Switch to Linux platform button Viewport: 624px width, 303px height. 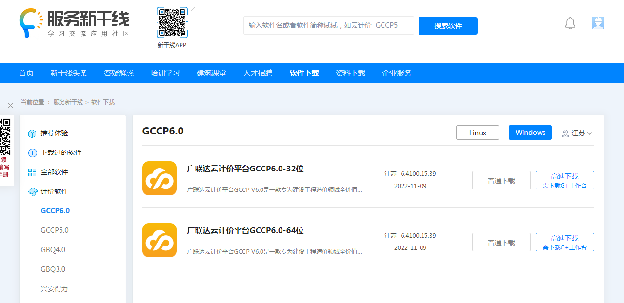[x=478, y=133]
